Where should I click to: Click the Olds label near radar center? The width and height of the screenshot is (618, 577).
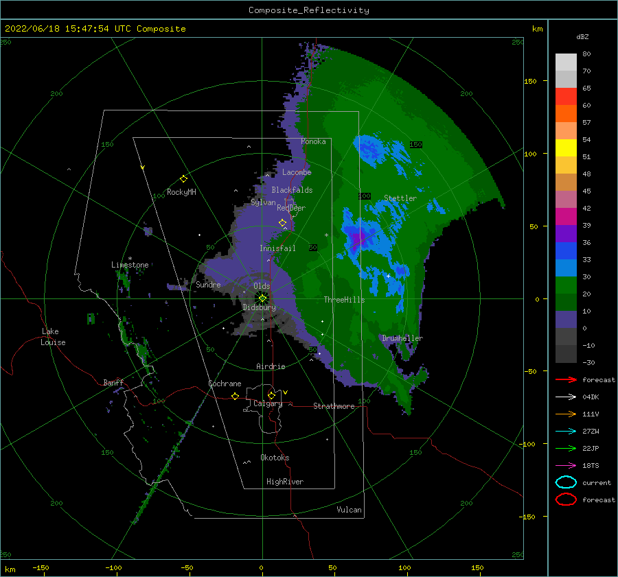262,286
